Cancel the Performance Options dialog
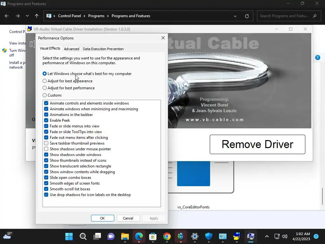325x244 pixels. tap(128, 218)
